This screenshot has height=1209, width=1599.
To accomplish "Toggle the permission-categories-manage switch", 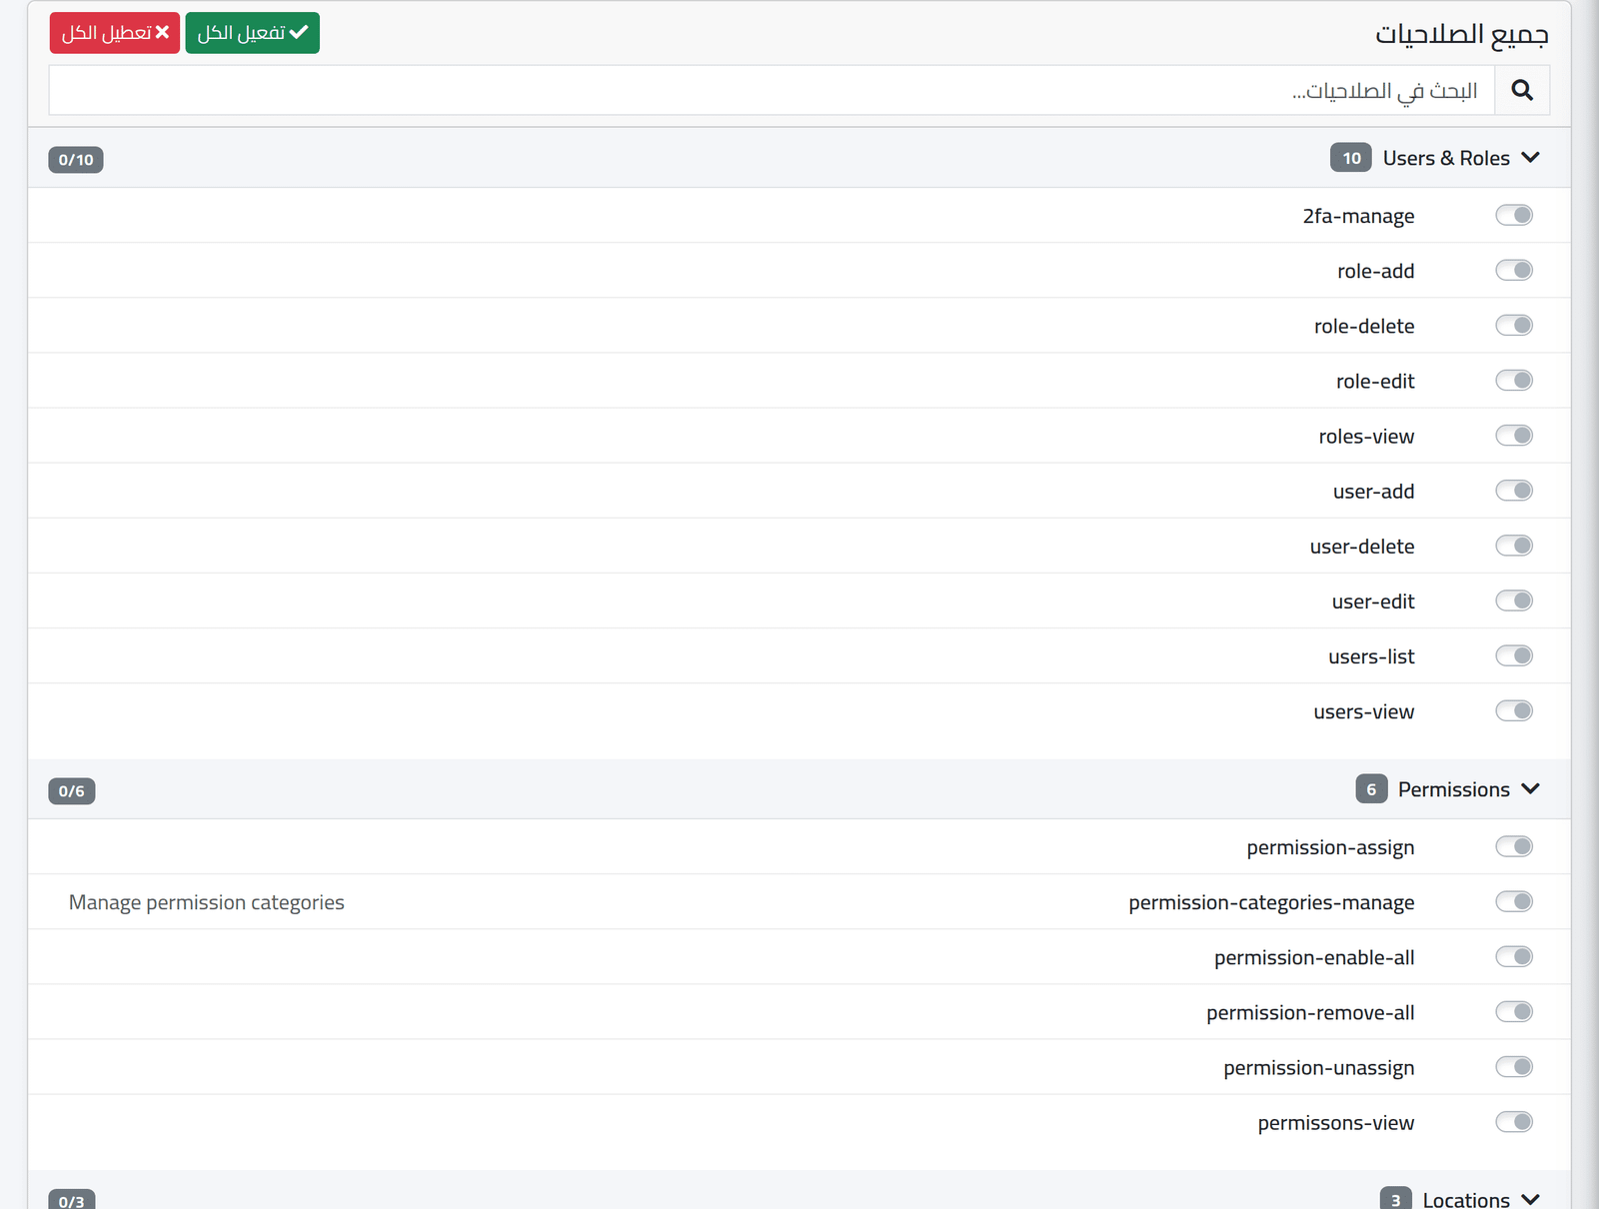I will 1514,901.
